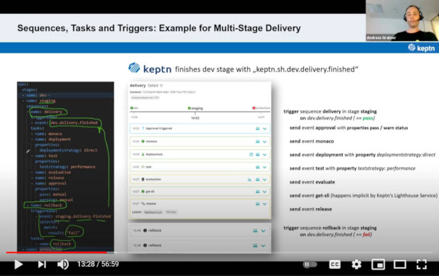Click 'send event monaco' text

(x=312, y=141)
